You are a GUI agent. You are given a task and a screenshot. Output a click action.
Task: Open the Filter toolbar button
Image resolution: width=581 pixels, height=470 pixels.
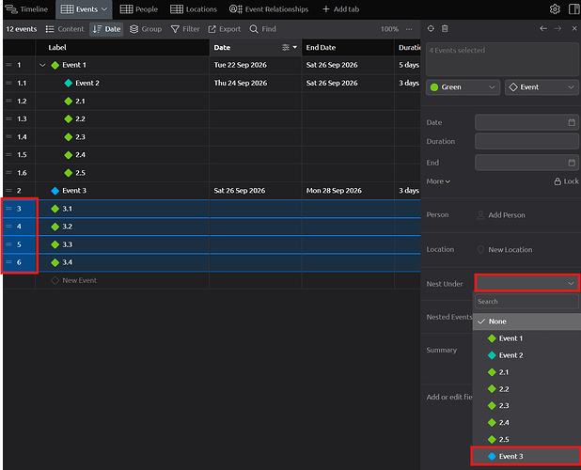[185, 29]
